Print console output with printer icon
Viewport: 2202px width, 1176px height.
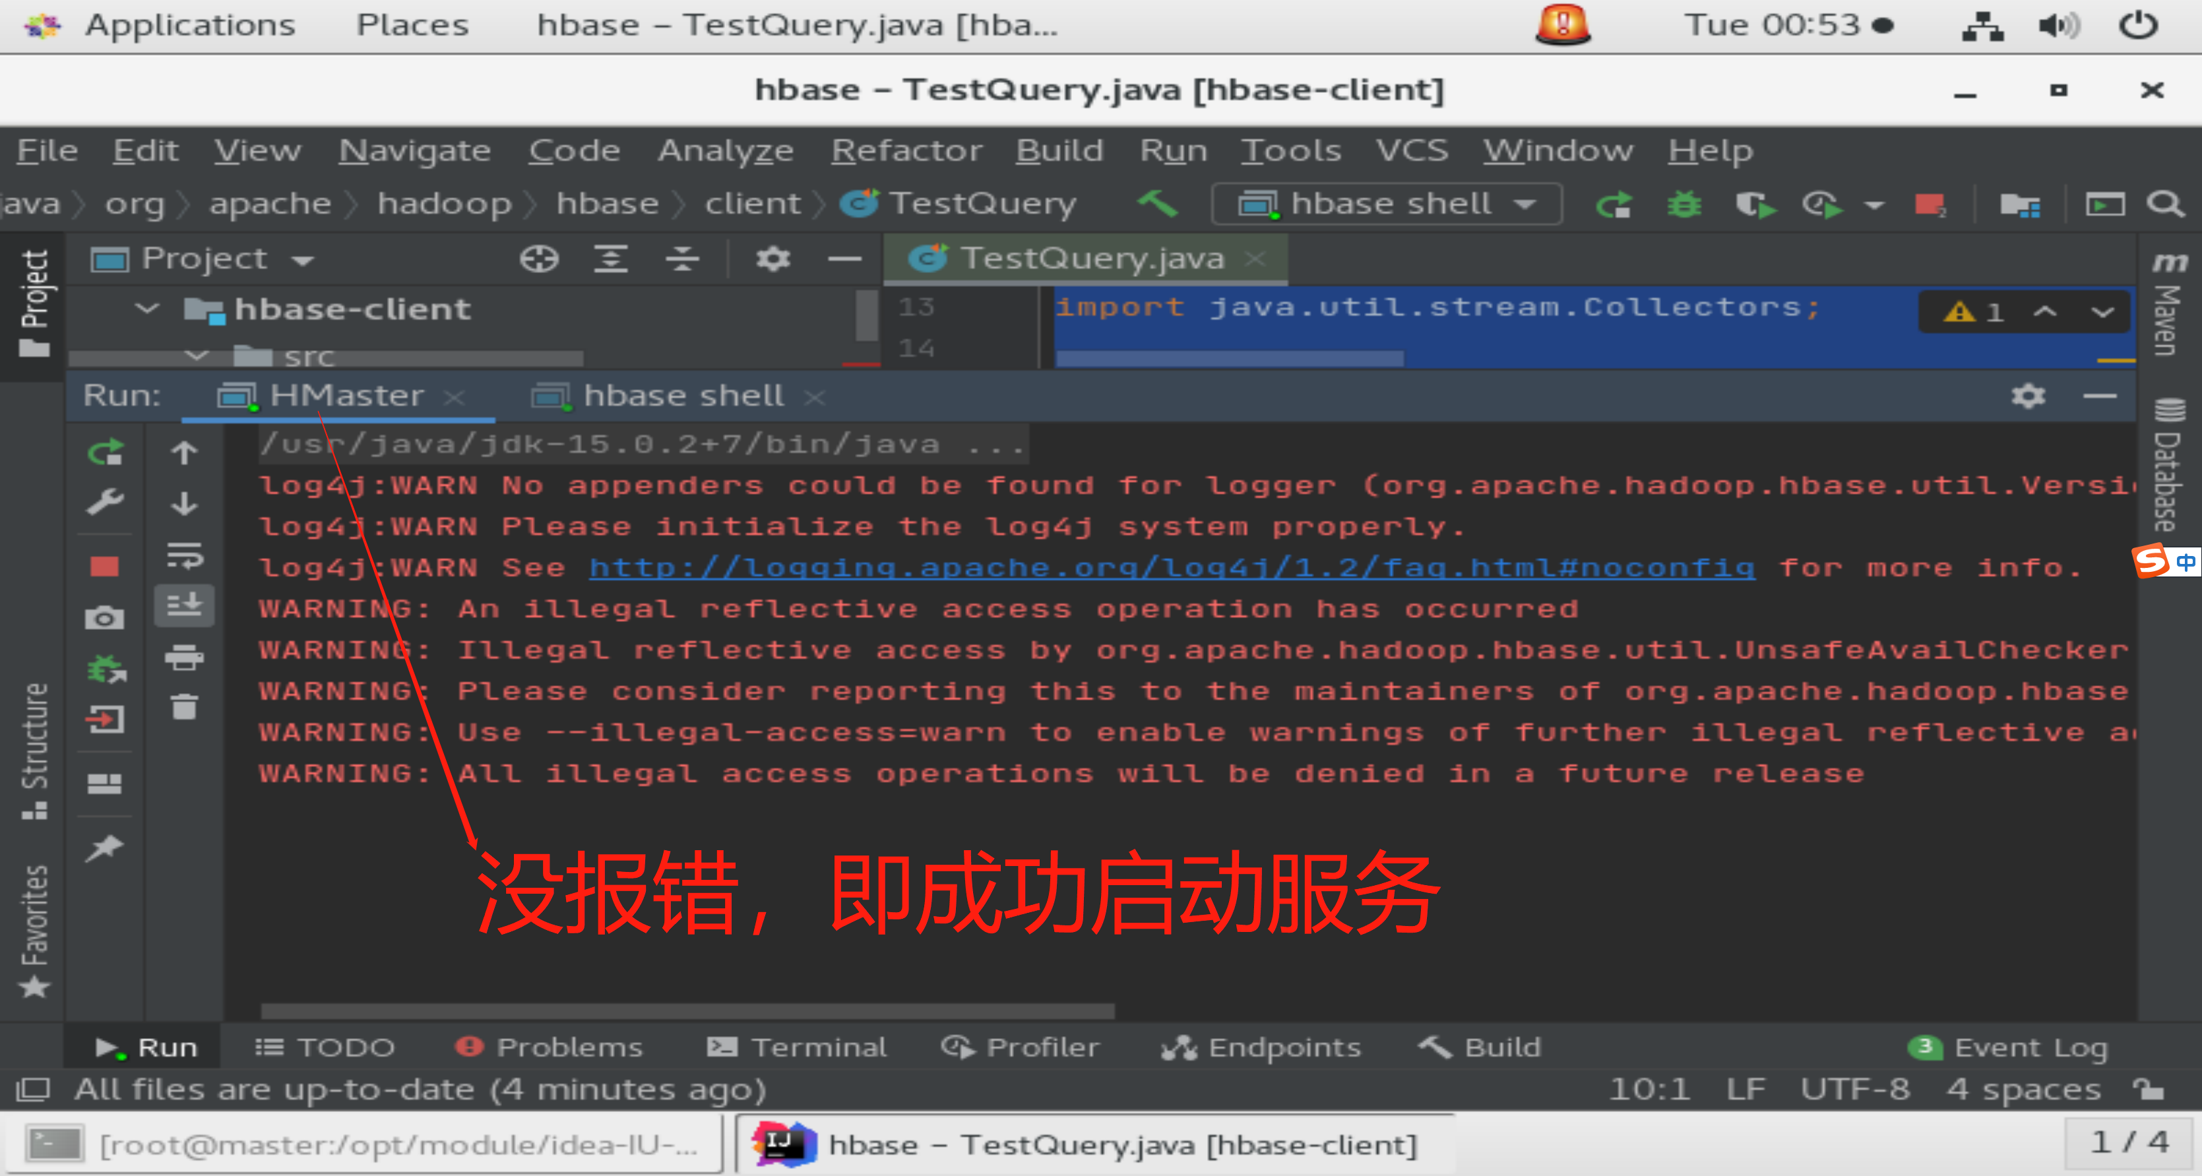184,657
